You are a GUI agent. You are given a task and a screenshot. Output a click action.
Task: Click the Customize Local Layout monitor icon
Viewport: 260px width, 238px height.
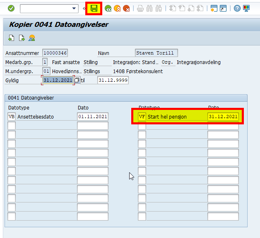pos(246,8)
